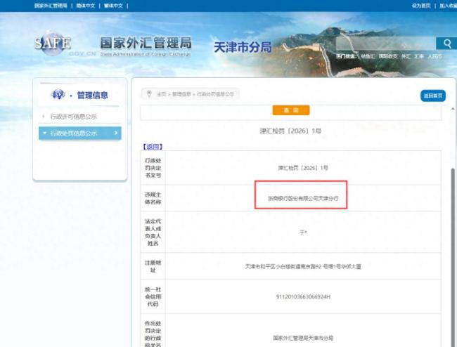Screen dimensions: 457x347
Task: Switch to 繁体中文 language
Action: coord(113,6)
